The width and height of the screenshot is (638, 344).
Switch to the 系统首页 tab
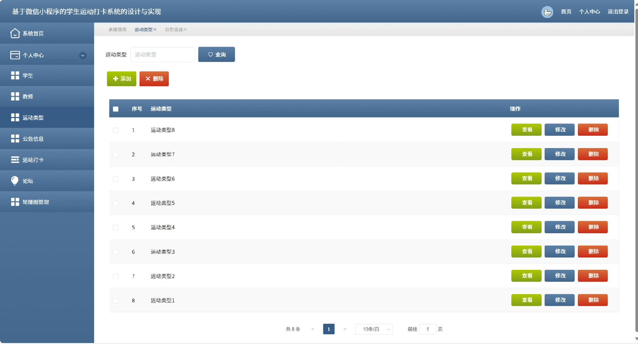click(x=117, y=30)
